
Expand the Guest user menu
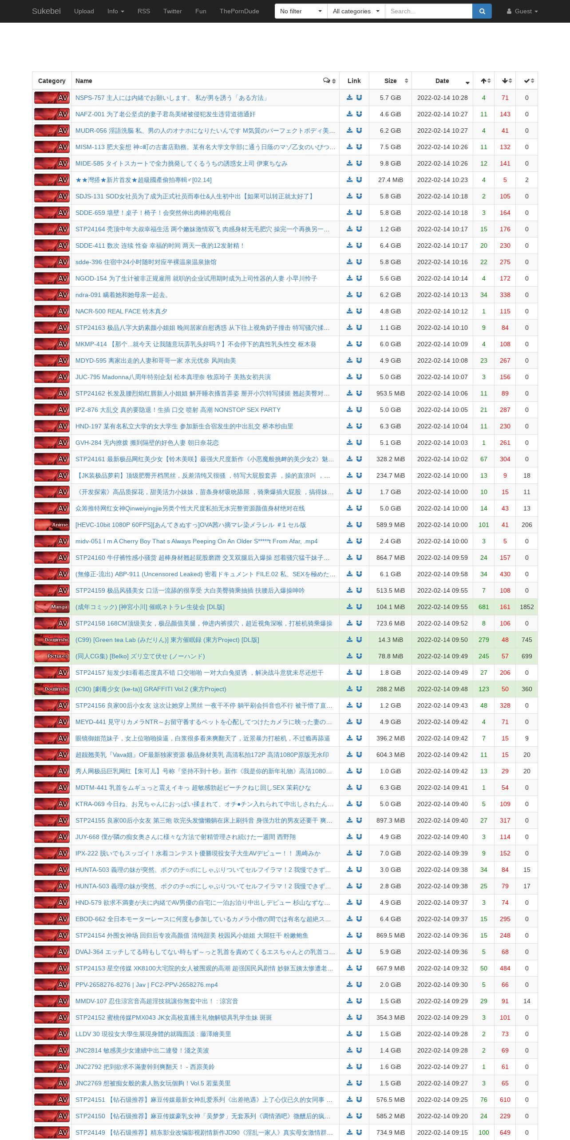click(522, 11)
